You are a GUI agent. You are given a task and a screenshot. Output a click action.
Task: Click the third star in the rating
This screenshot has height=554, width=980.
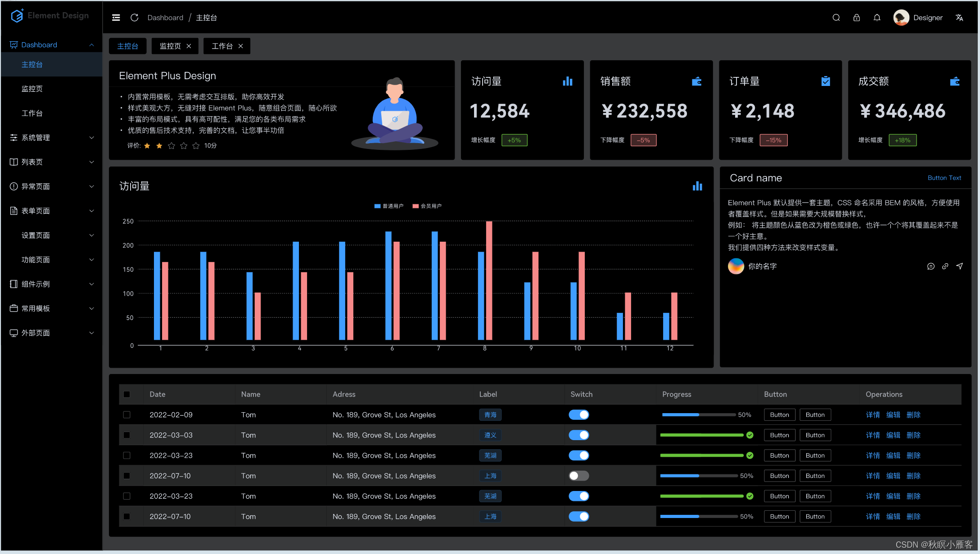click(171, 145)
